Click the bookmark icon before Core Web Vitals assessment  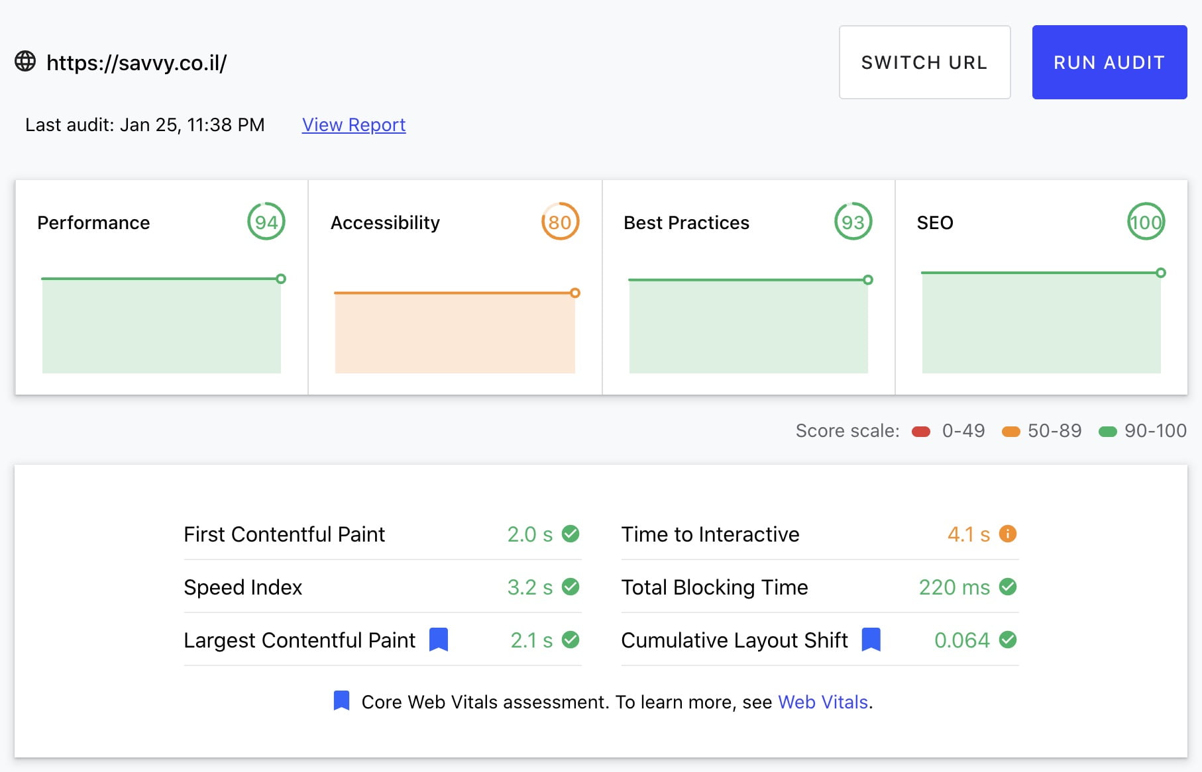point(341,700)
